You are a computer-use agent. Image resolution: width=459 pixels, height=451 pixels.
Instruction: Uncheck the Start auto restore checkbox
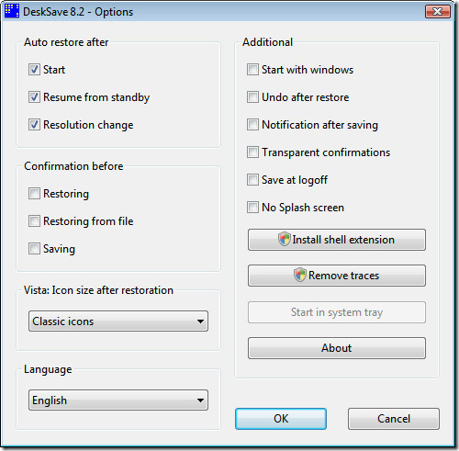click(34, 70)
